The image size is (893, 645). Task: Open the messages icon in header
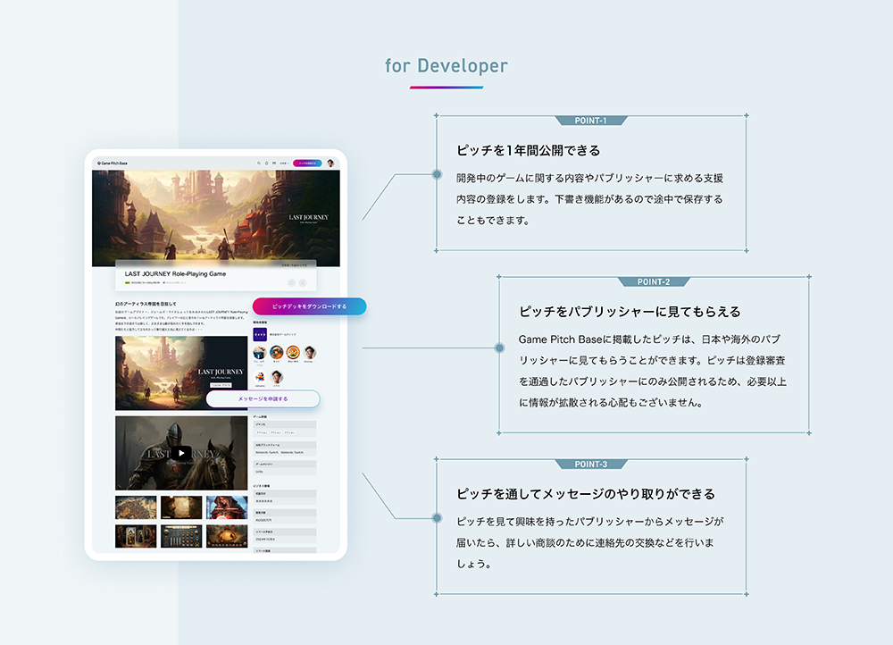(x=275, y=163)
